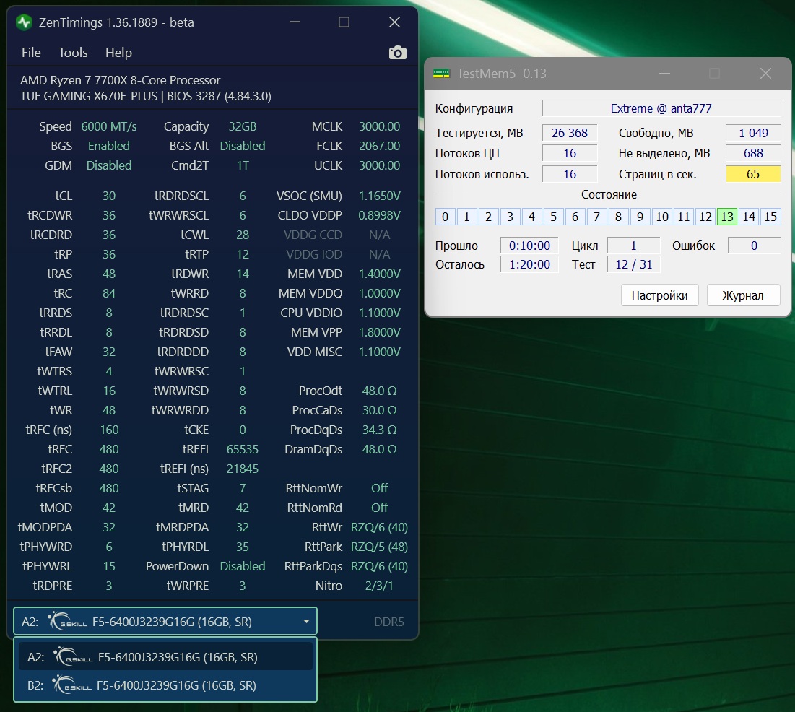Open the Tools menu
This screenshot has height=712, width=795.
click(x=73, y=53)
